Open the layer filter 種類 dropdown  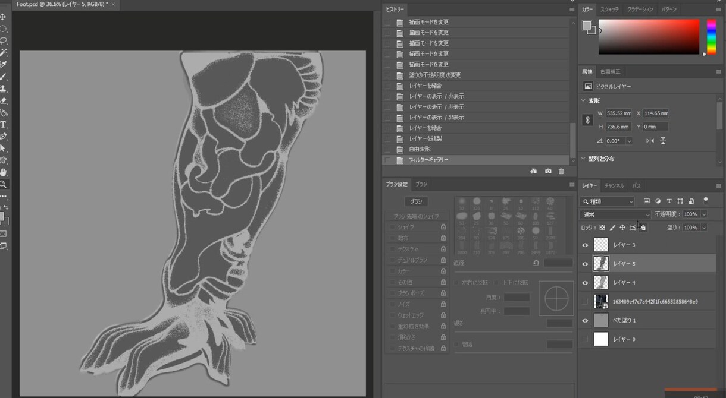(608, 201)
